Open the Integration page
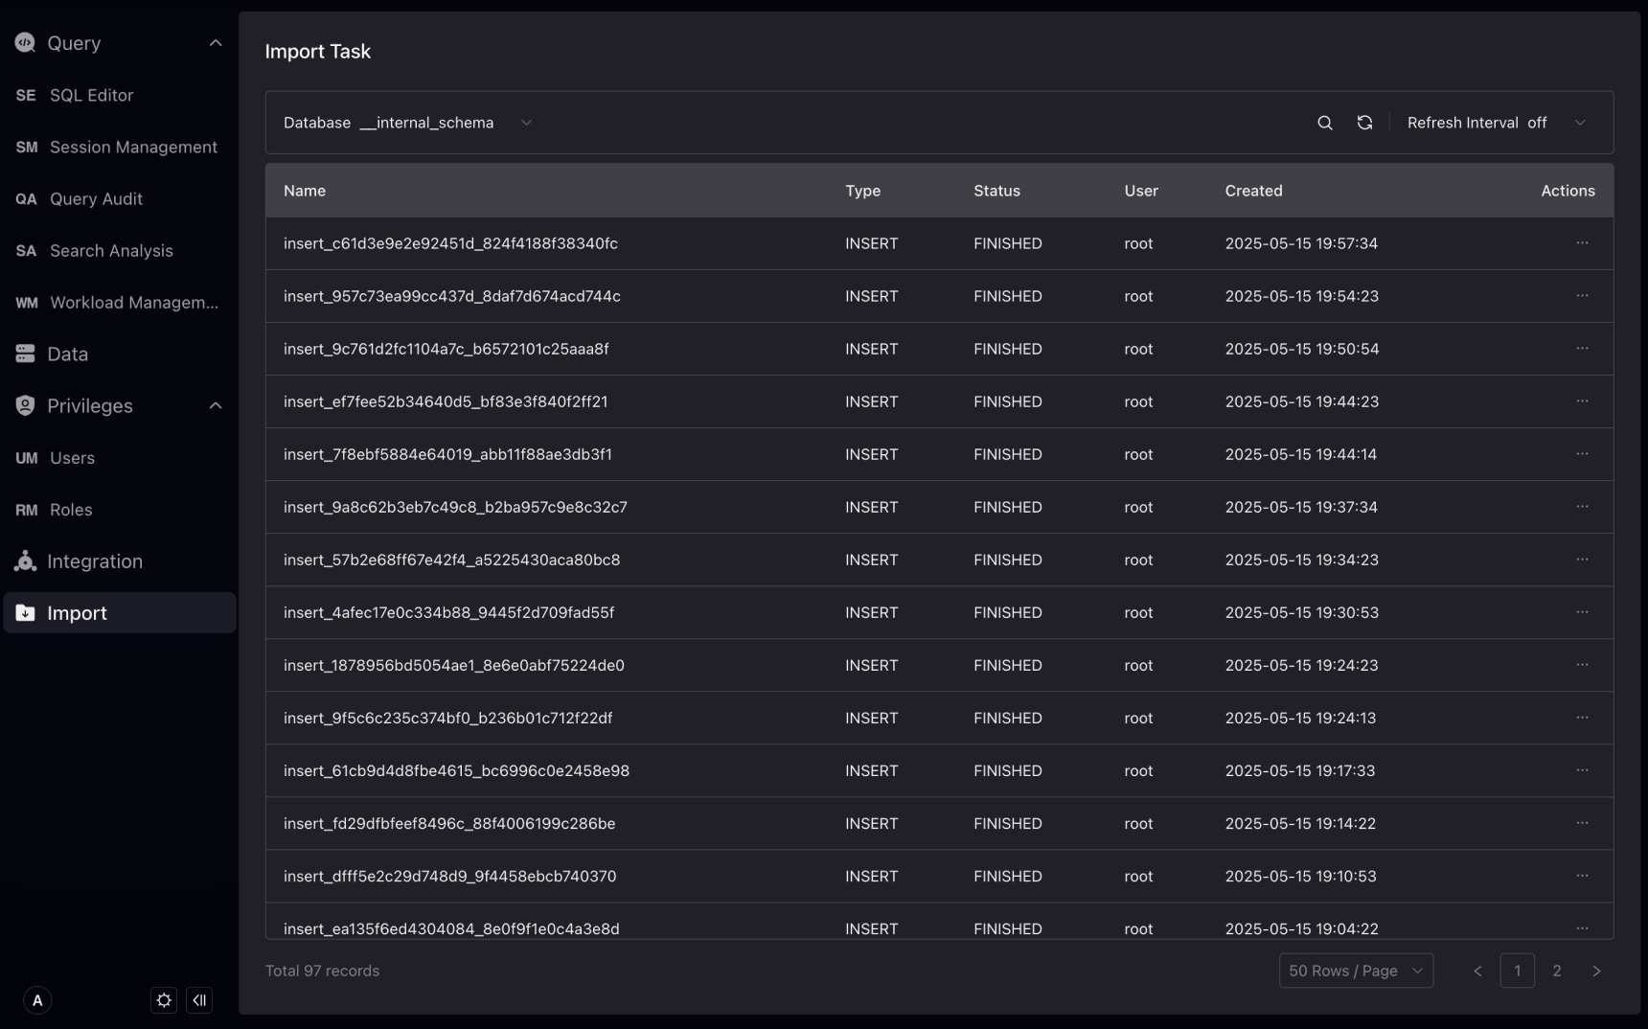Image resolution: width=1648 pixels, height=1029 pixels. 96,560
